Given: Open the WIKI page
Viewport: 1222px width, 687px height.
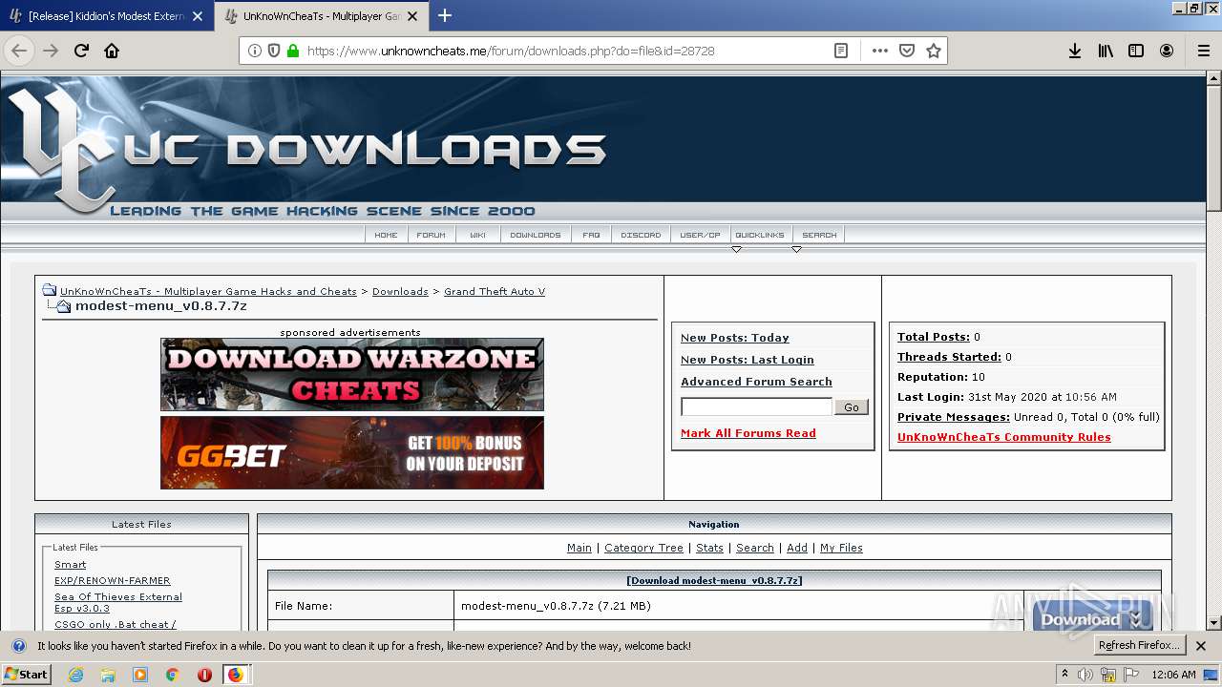Looking at the screenshot, I should pos(477,235).
